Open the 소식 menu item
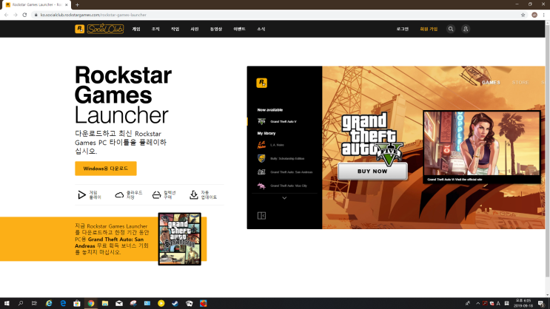Screen dimensions: 550x309 point(261,29)
